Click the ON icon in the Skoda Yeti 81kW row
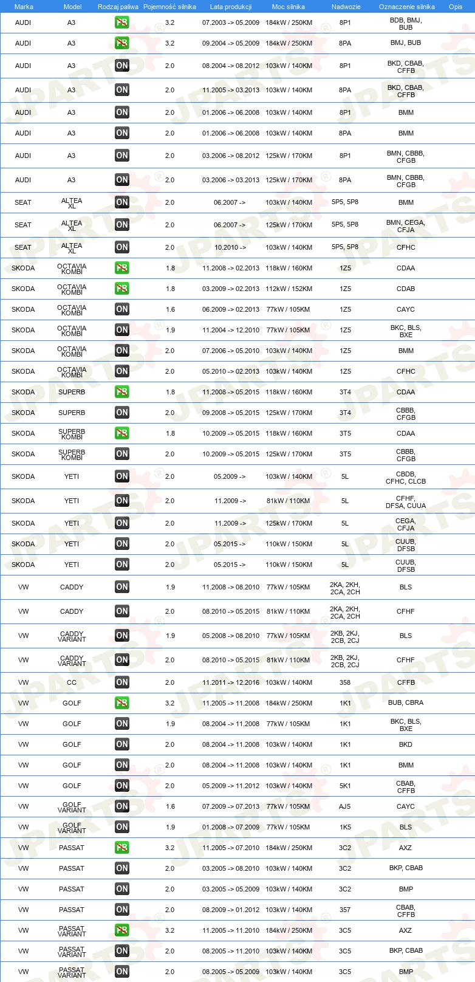Screen dimensions: 475x982 tap(122, 501)
